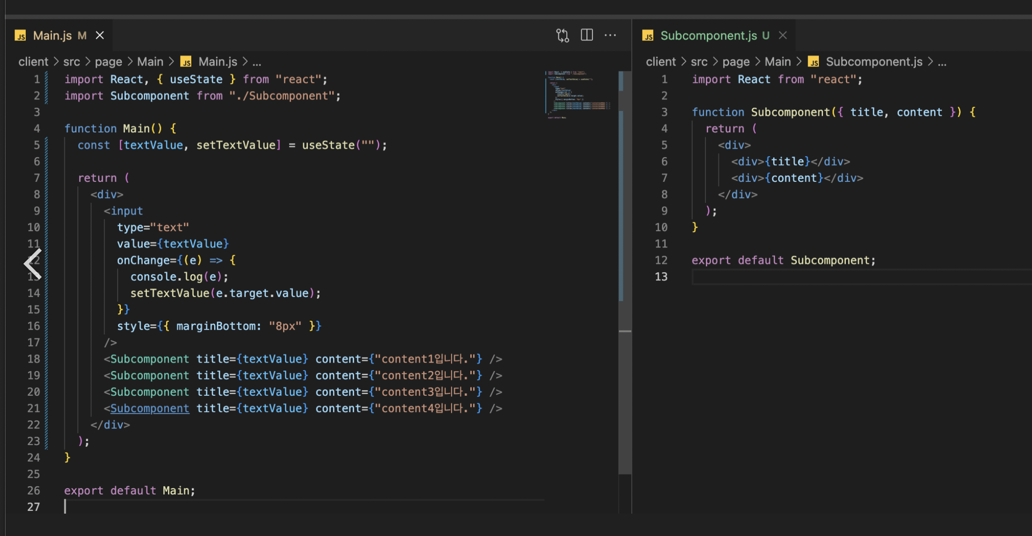1032x536 pixels.
Task: Click JS file icon on Main.js tab
Action: point(21,36)
